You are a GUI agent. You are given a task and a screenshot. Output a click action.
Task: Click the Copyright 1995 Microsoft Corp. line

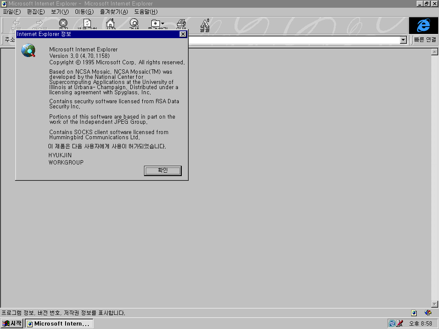click(x=117, y=63)
